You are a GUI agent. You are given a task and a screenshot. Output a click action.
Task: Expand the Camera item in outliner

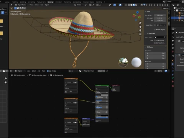coord(177,13)
